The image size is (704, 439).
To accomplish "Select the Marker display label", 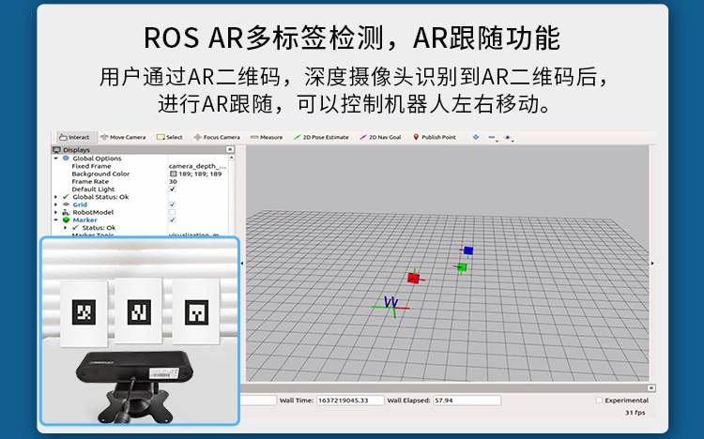I will click(84, 219).
